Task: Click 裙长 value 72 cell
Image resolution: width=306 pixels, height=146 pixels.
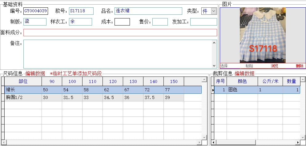Action: (x=153, y=90)
